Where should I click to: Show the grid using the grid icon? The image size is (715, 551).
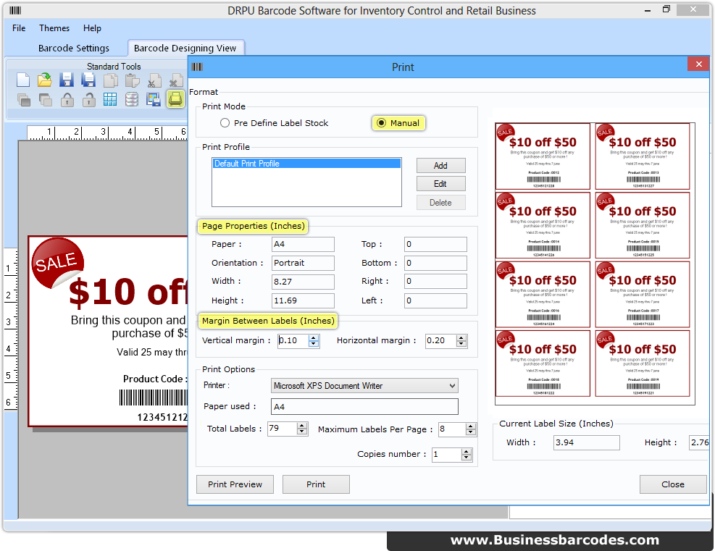tap(110, 98)
